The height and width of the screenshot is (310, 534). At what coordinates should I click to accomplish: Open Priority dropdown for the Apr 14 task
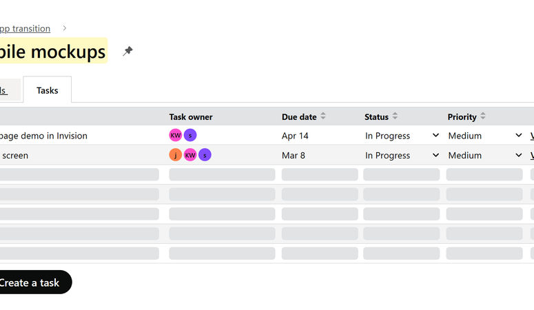coord(485,136)
